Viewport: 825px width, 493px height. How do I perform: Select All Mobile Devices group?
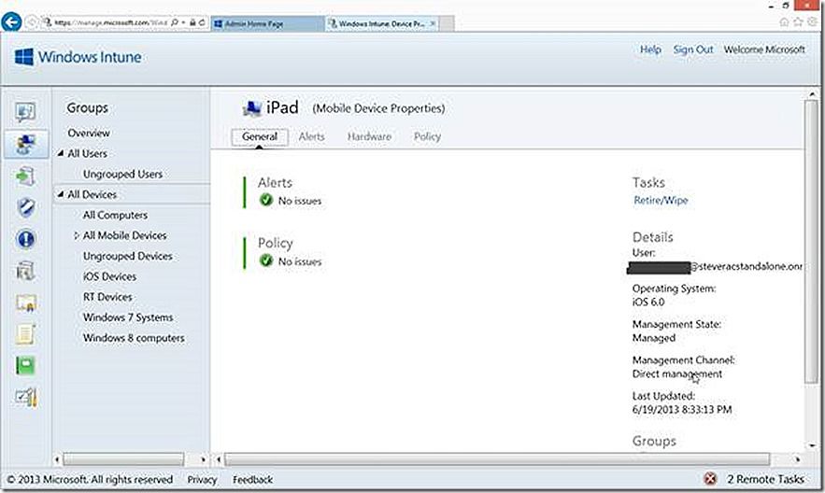pyautogui.click(x=124, y=235)
